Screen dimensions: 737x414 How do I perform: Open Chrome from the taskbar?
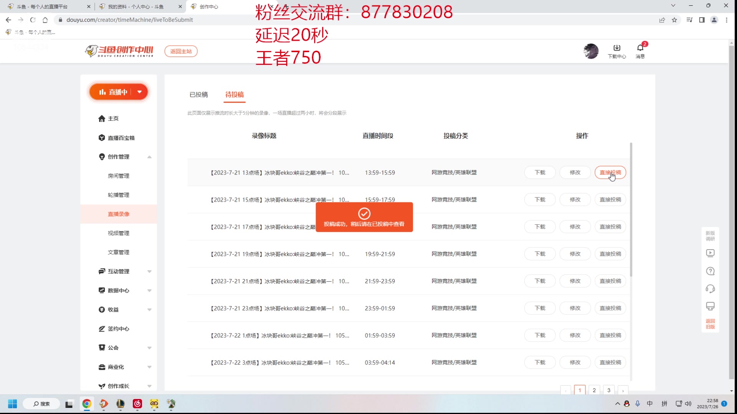pos(87,404)
